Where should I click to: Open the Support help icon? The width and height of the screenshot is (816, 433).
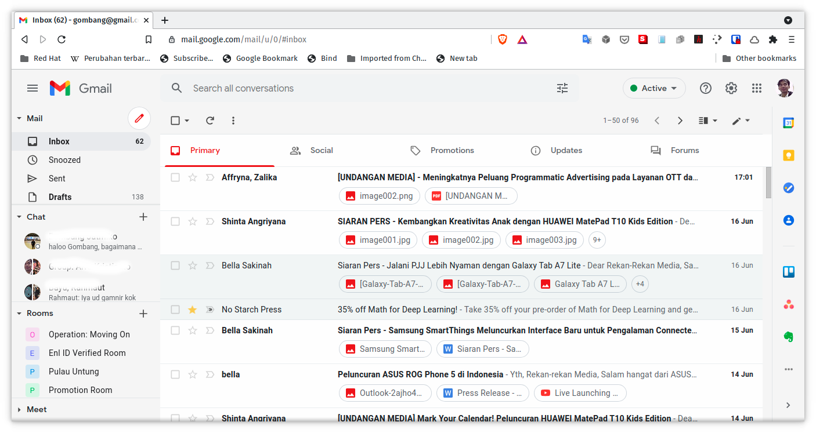(706, 88)
